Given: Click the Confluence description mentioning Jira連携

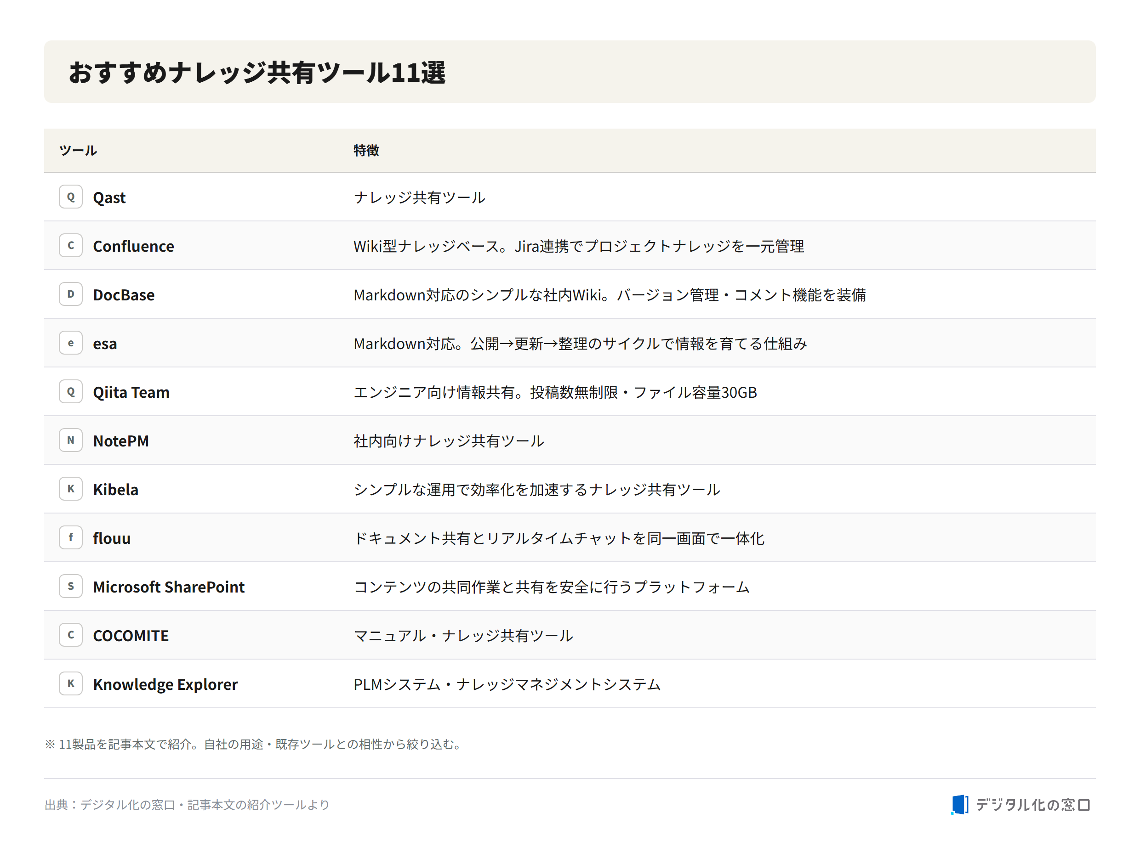Looking at the screenshot, I should click(x=578, y=246).
